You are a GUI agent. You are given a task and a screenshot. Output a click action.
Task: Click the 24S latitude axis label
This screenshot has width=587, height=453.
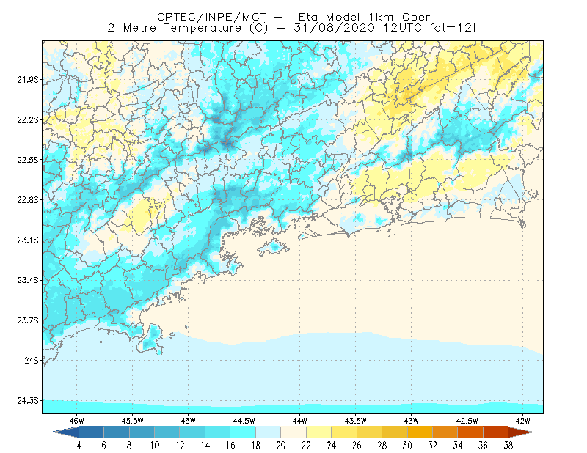click(x=32, y=361)
